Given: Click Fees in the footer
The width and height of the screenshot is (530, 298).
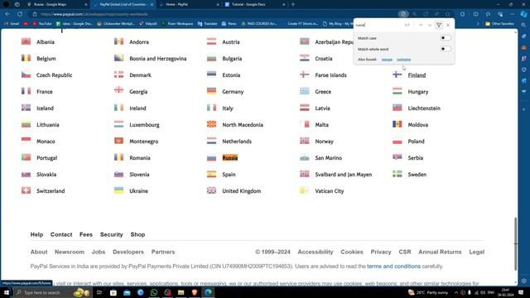Looking at the screenshot, I should [x=86, y=234].
